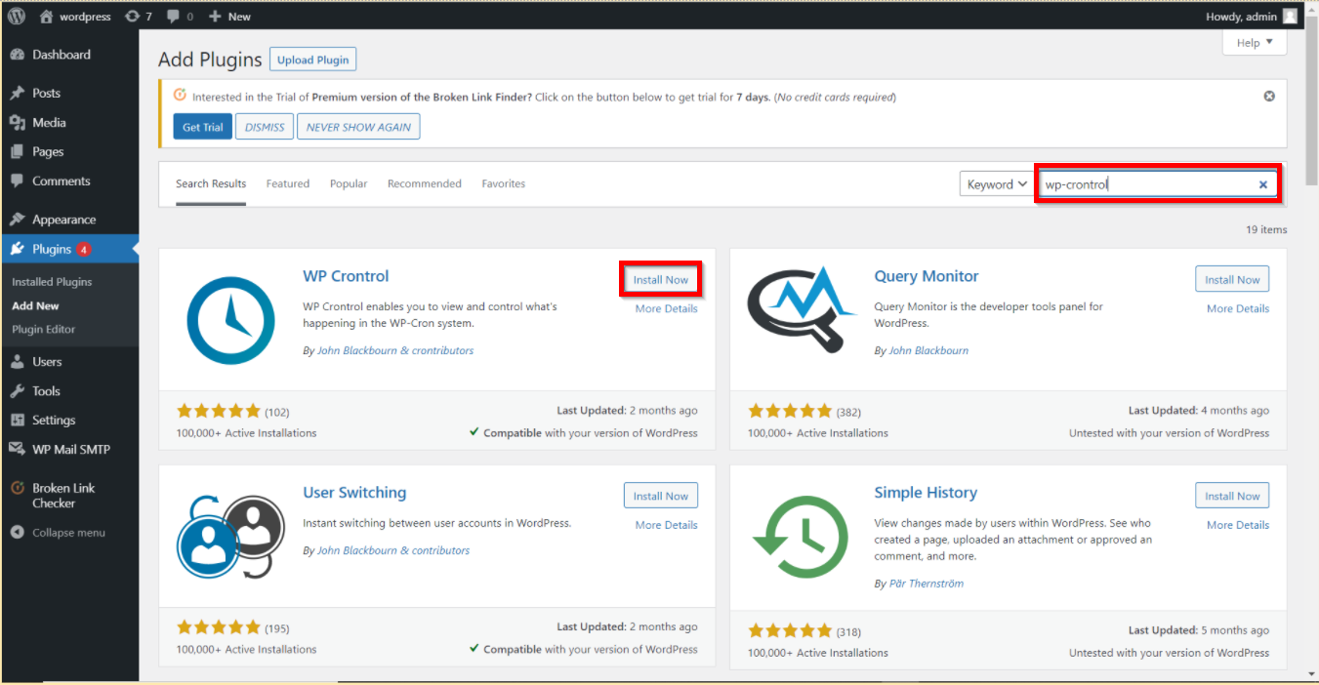Open the Posts section
This screenshot has height=685, width=1319.
(69, 93)
